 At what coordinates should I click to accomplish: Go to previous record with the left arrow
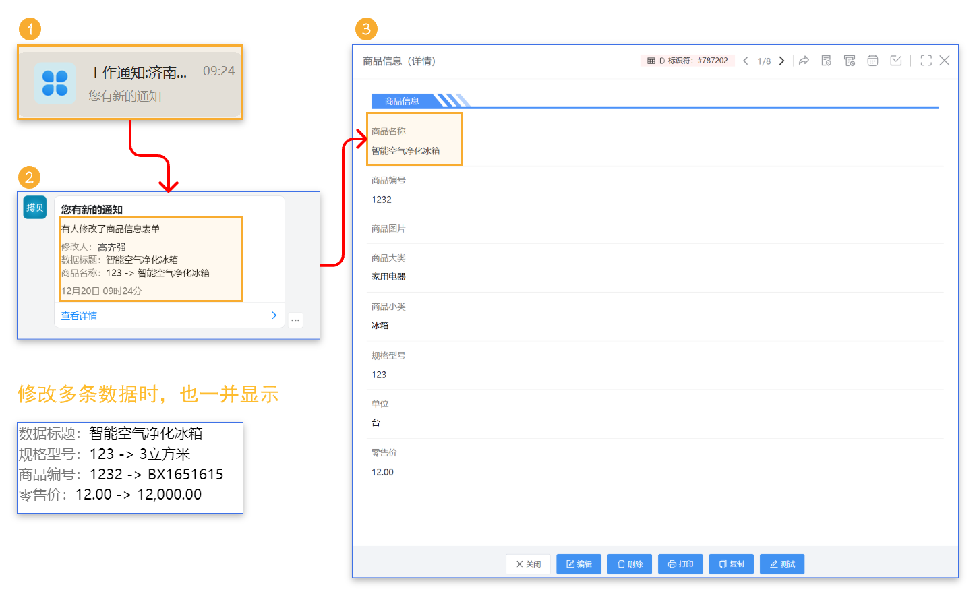[x=745, y=60]
